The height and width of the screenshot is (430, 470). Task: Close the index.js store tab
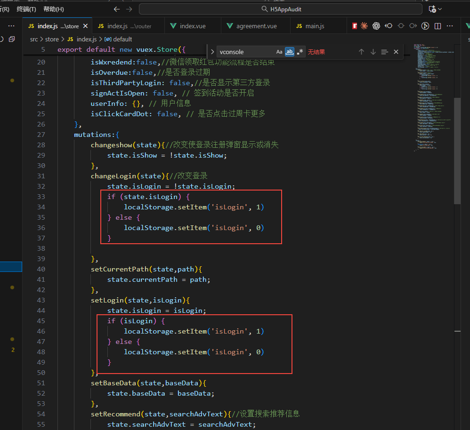(86, 26)
